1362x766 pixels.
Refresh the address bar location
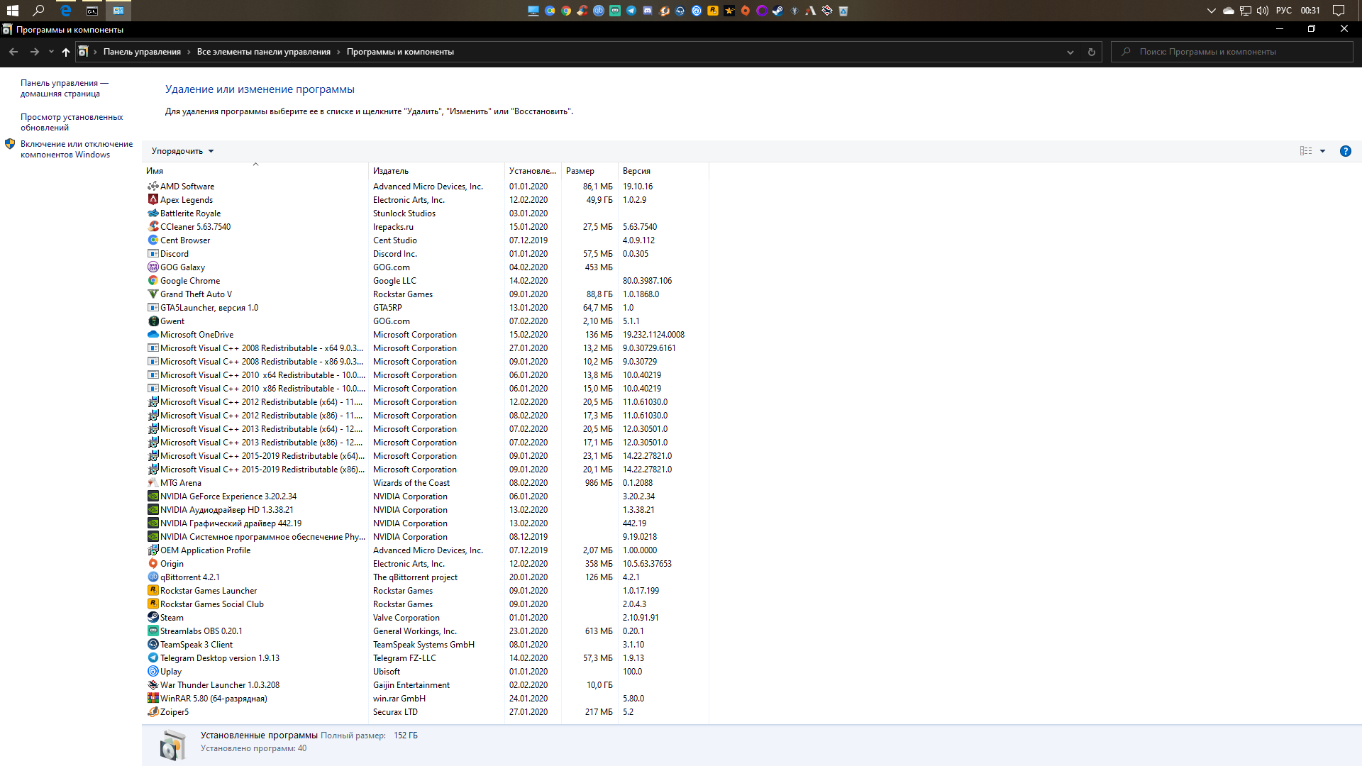[1092, 52]
